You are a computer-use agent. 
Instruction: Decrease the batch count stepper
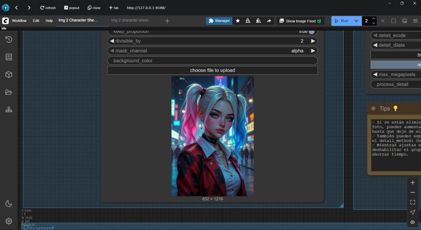point(374,23)
